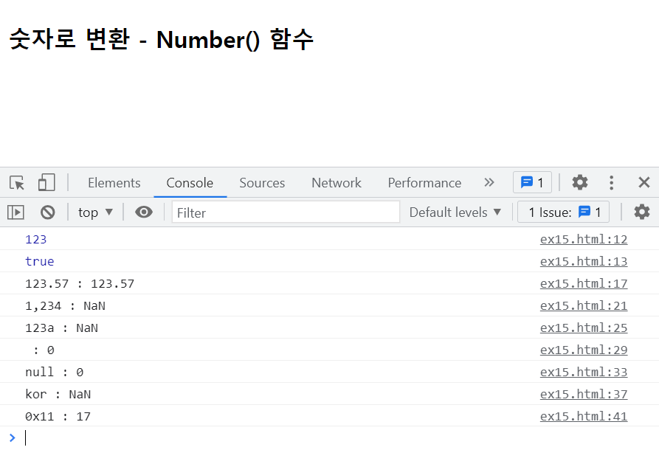Select the log line 0x11 : 17
The height and width of the screenshot is (450, 659).
58,416
